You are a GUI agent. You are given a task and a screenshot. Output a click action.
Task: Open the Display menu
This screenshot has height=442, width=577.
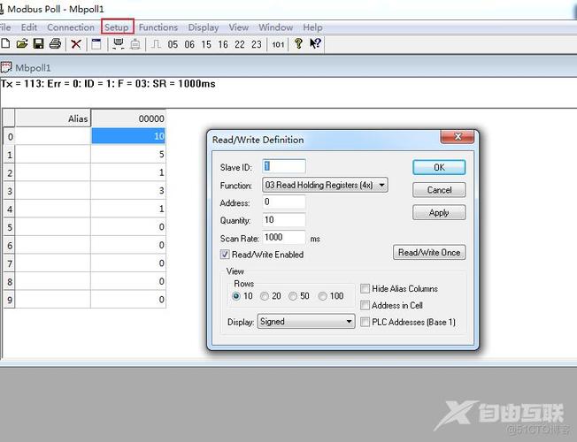coord(204,27)
